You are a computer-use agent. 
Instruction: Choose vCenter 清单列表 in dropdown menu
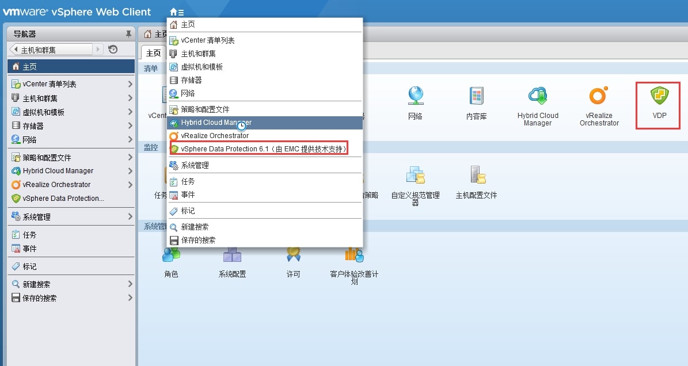265,40
